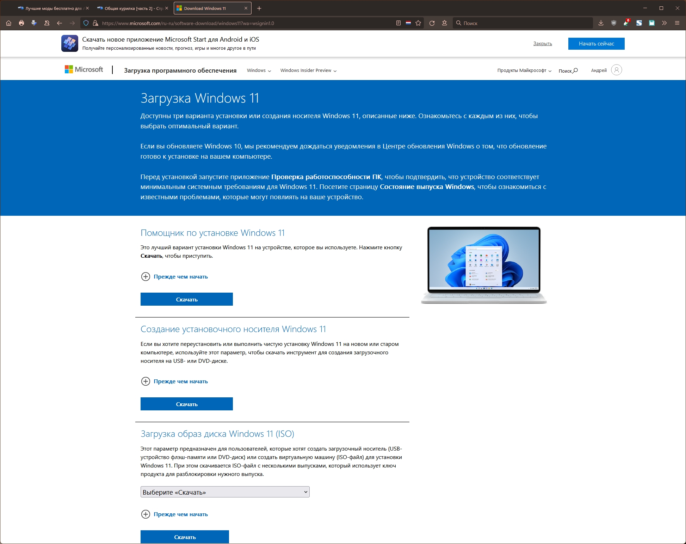Click Загрузка программного обеспечения header link
Image resolution: width=686 pixels, height=544 pixels.
(x=180, y=71)
